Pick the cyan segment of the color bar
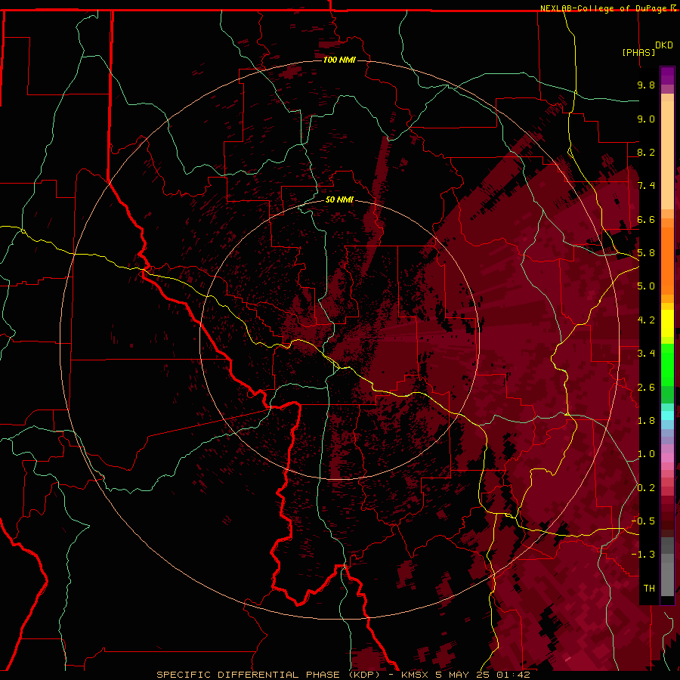 coord(667,415)
